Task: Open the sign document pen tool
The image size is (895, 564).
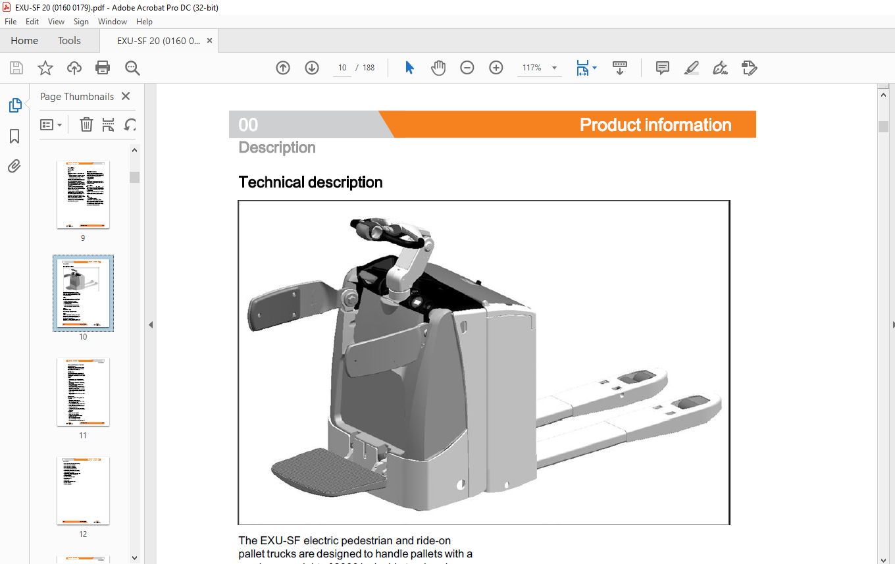Action: [720, 68]
